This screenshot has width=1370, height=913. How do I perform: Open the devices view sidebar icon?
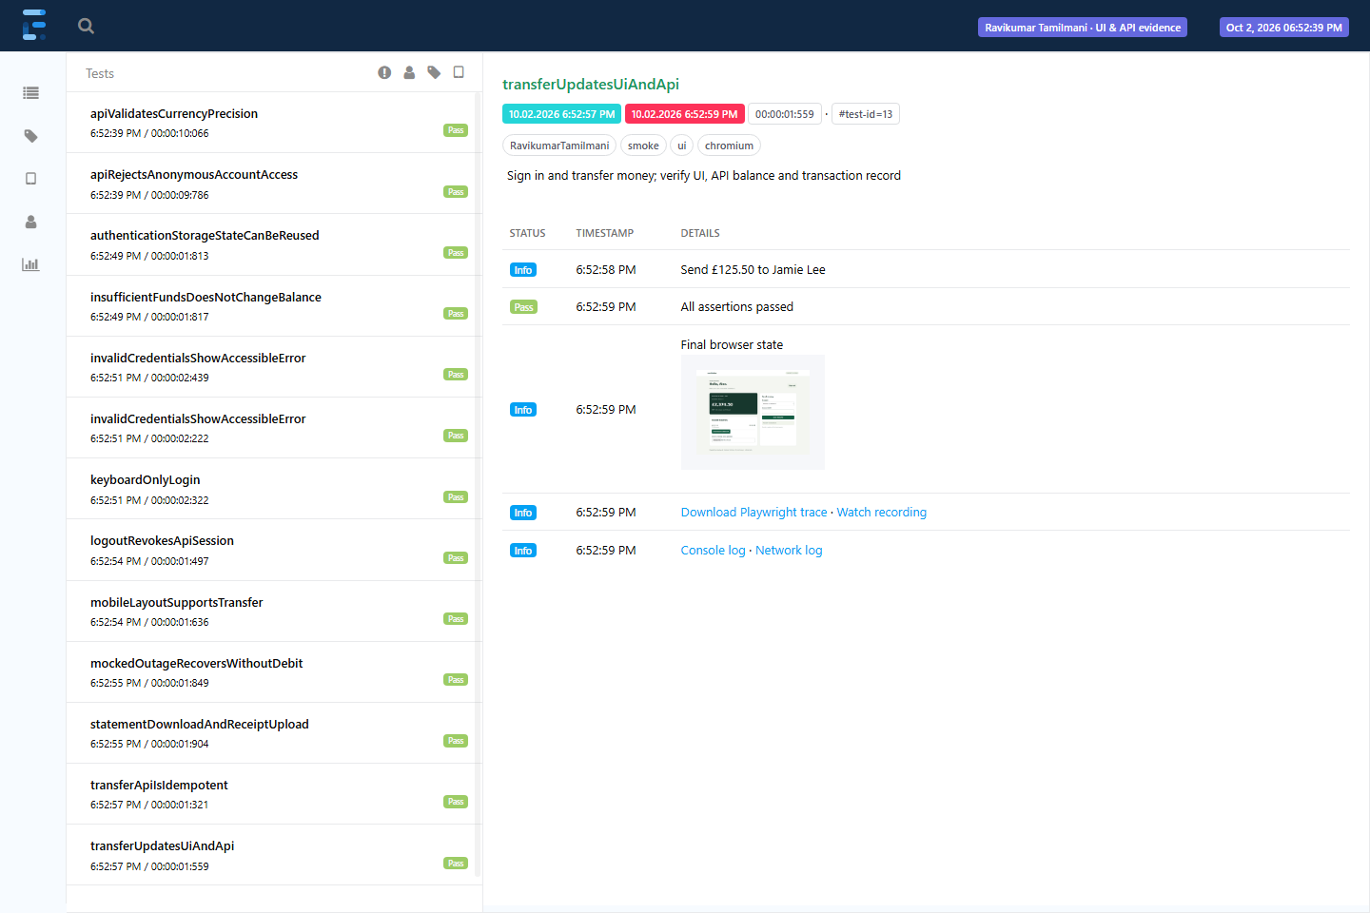click(31, 179)
